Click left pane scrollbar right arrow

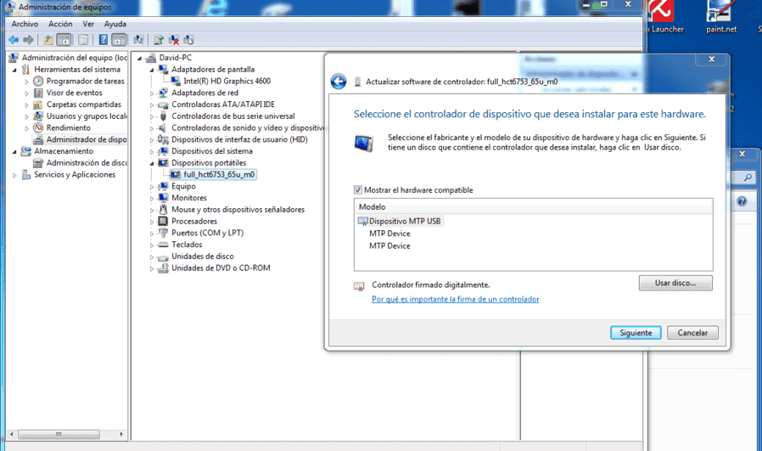point(121,434)
